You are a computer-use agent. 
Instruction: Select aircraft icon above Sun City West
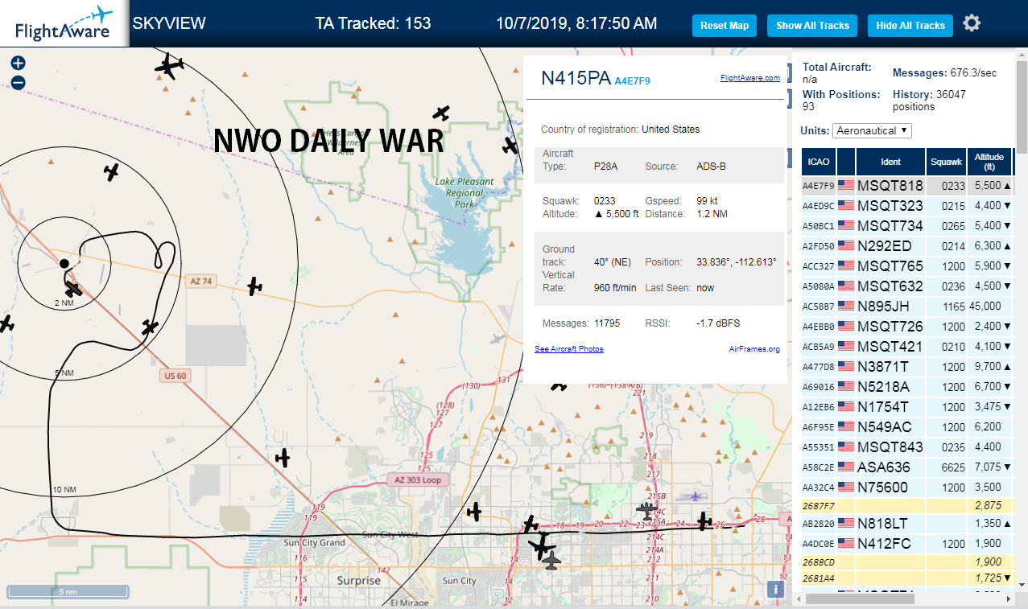point(474,511)
